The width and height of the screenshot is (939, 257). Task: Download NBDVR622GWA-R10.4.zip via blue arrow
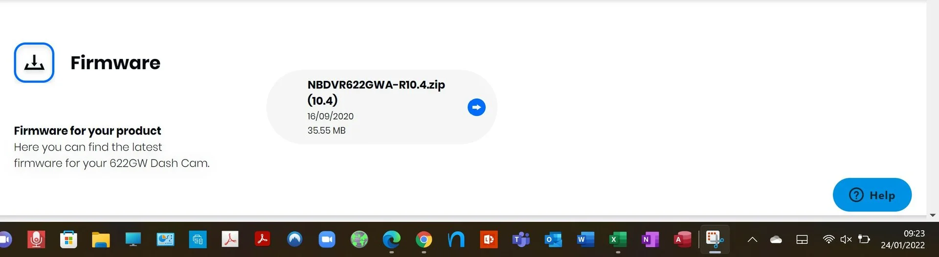click(476, 107)
